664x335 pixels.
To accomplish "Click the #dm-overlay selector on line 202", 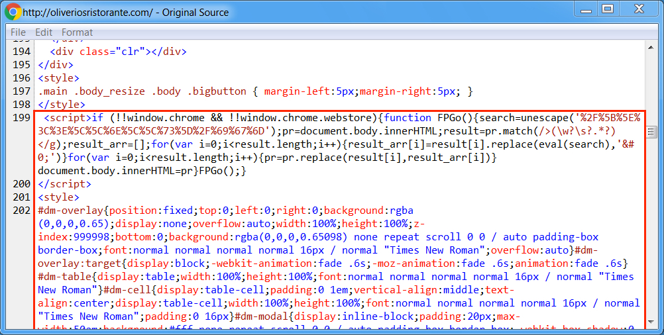I will pyautogui.click(x=70, y=211).
